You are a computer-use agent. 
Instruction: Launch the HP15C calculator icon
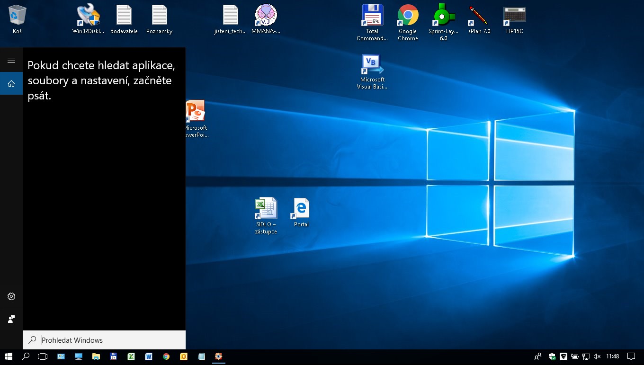[514, 17]
